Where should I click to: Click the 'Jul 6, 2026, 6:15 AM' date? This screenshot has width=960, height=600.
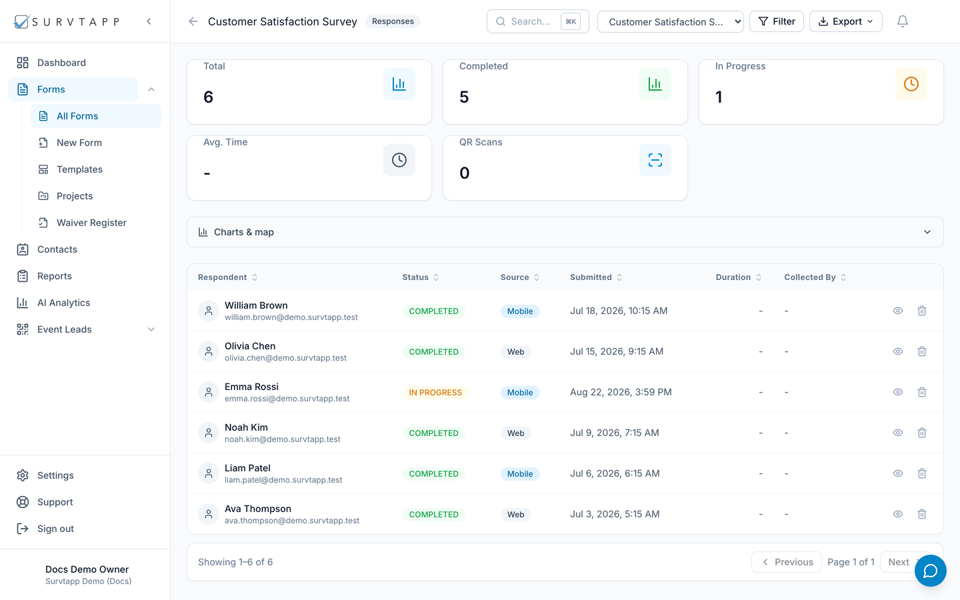coord(615,473)
